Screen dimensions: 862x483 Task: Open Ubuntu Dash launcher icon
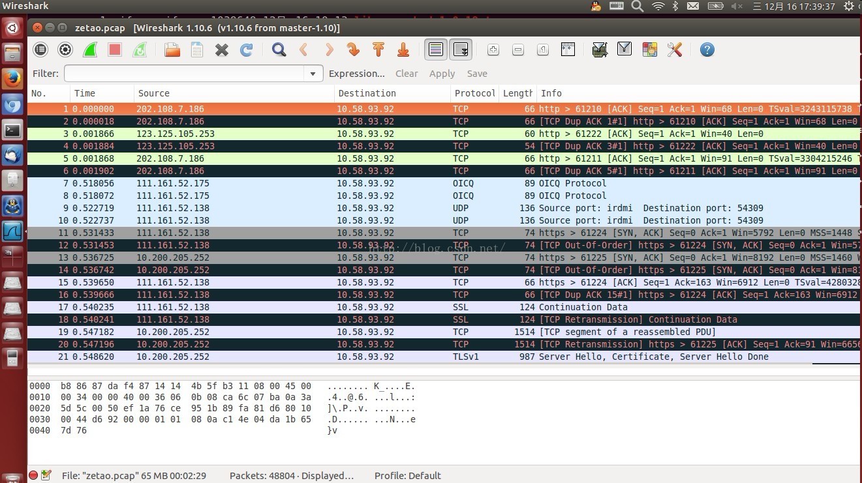pos(12,29)
